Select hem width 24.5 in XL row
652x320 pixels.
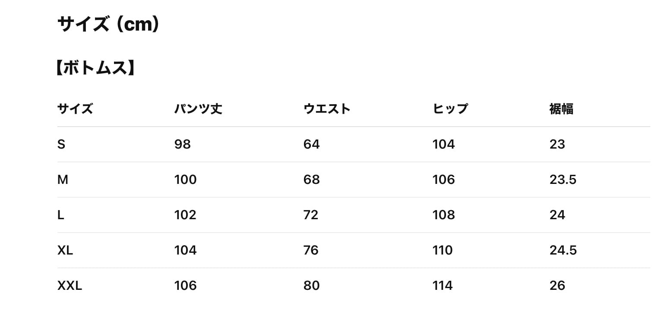(x=563, y=250)
